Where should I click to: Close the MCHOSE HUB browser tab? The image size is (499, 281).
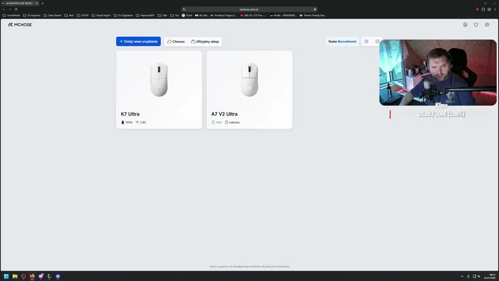(36, 3)
